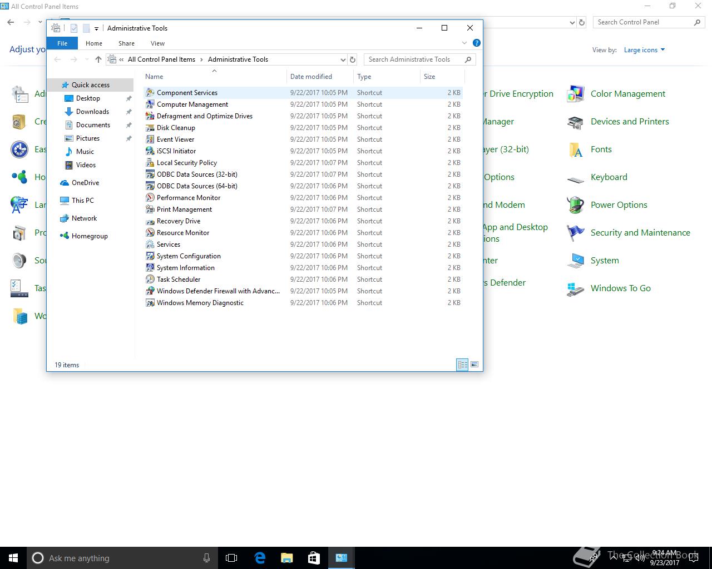Open the Fonts folder icon
Viewport: 712px width, 569px height.
(576, 149)
